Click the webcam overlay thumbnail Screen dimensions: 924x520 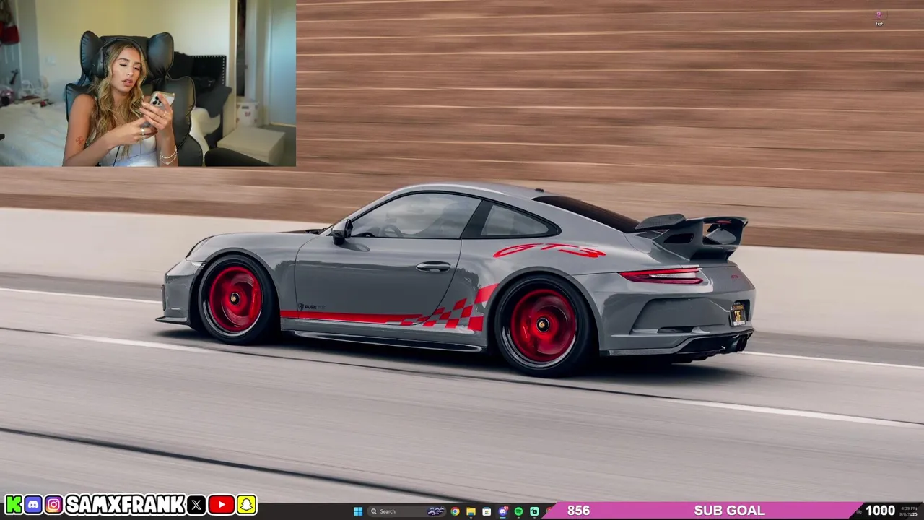148,83
